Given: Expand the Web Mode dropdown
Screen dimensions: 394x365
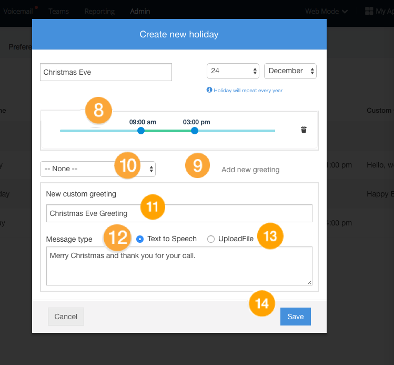Looking at the screenshot, I should 326,11.
